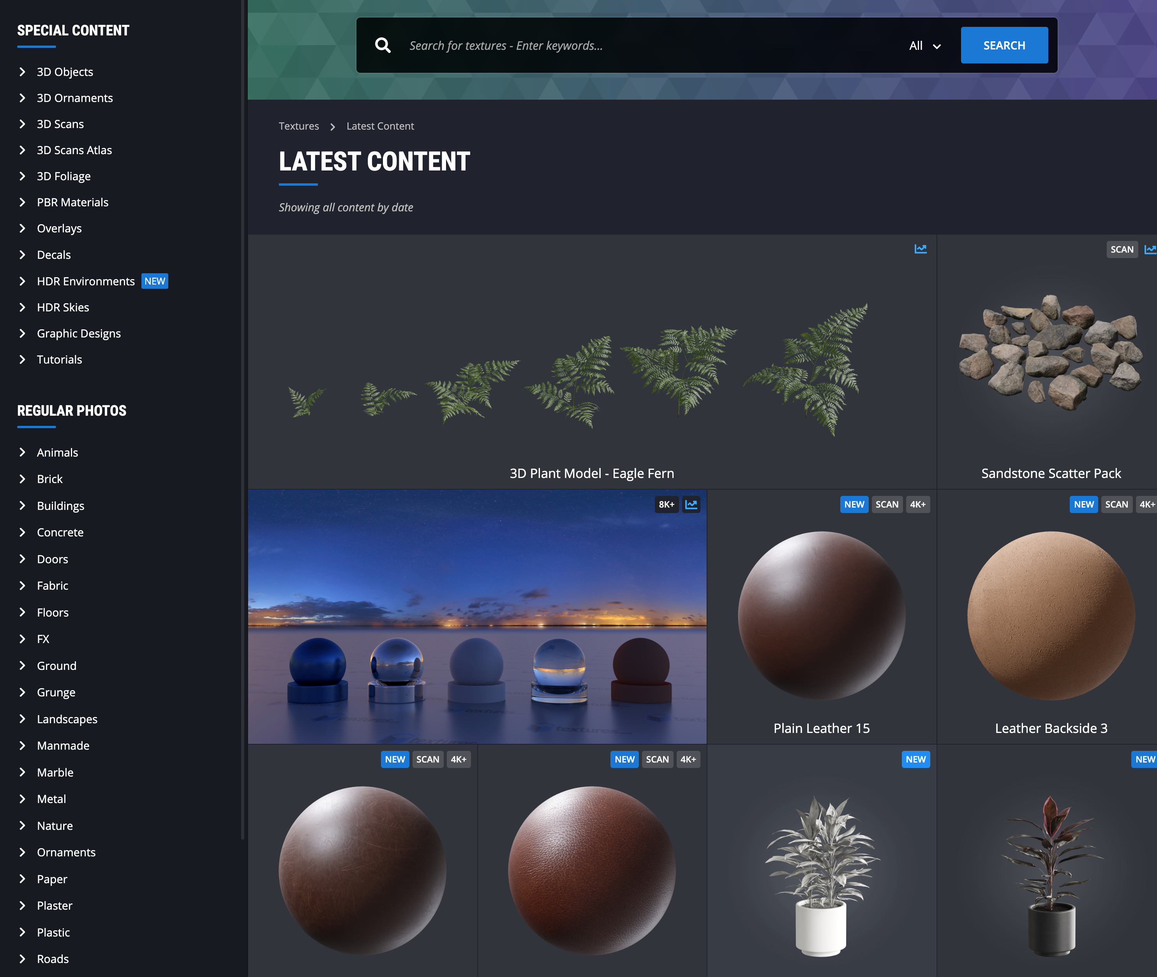Viewport: 1157px width, 977px height.
Task: Open the Eagle Fern plants thumbnail
Action: tap(578, 370)
